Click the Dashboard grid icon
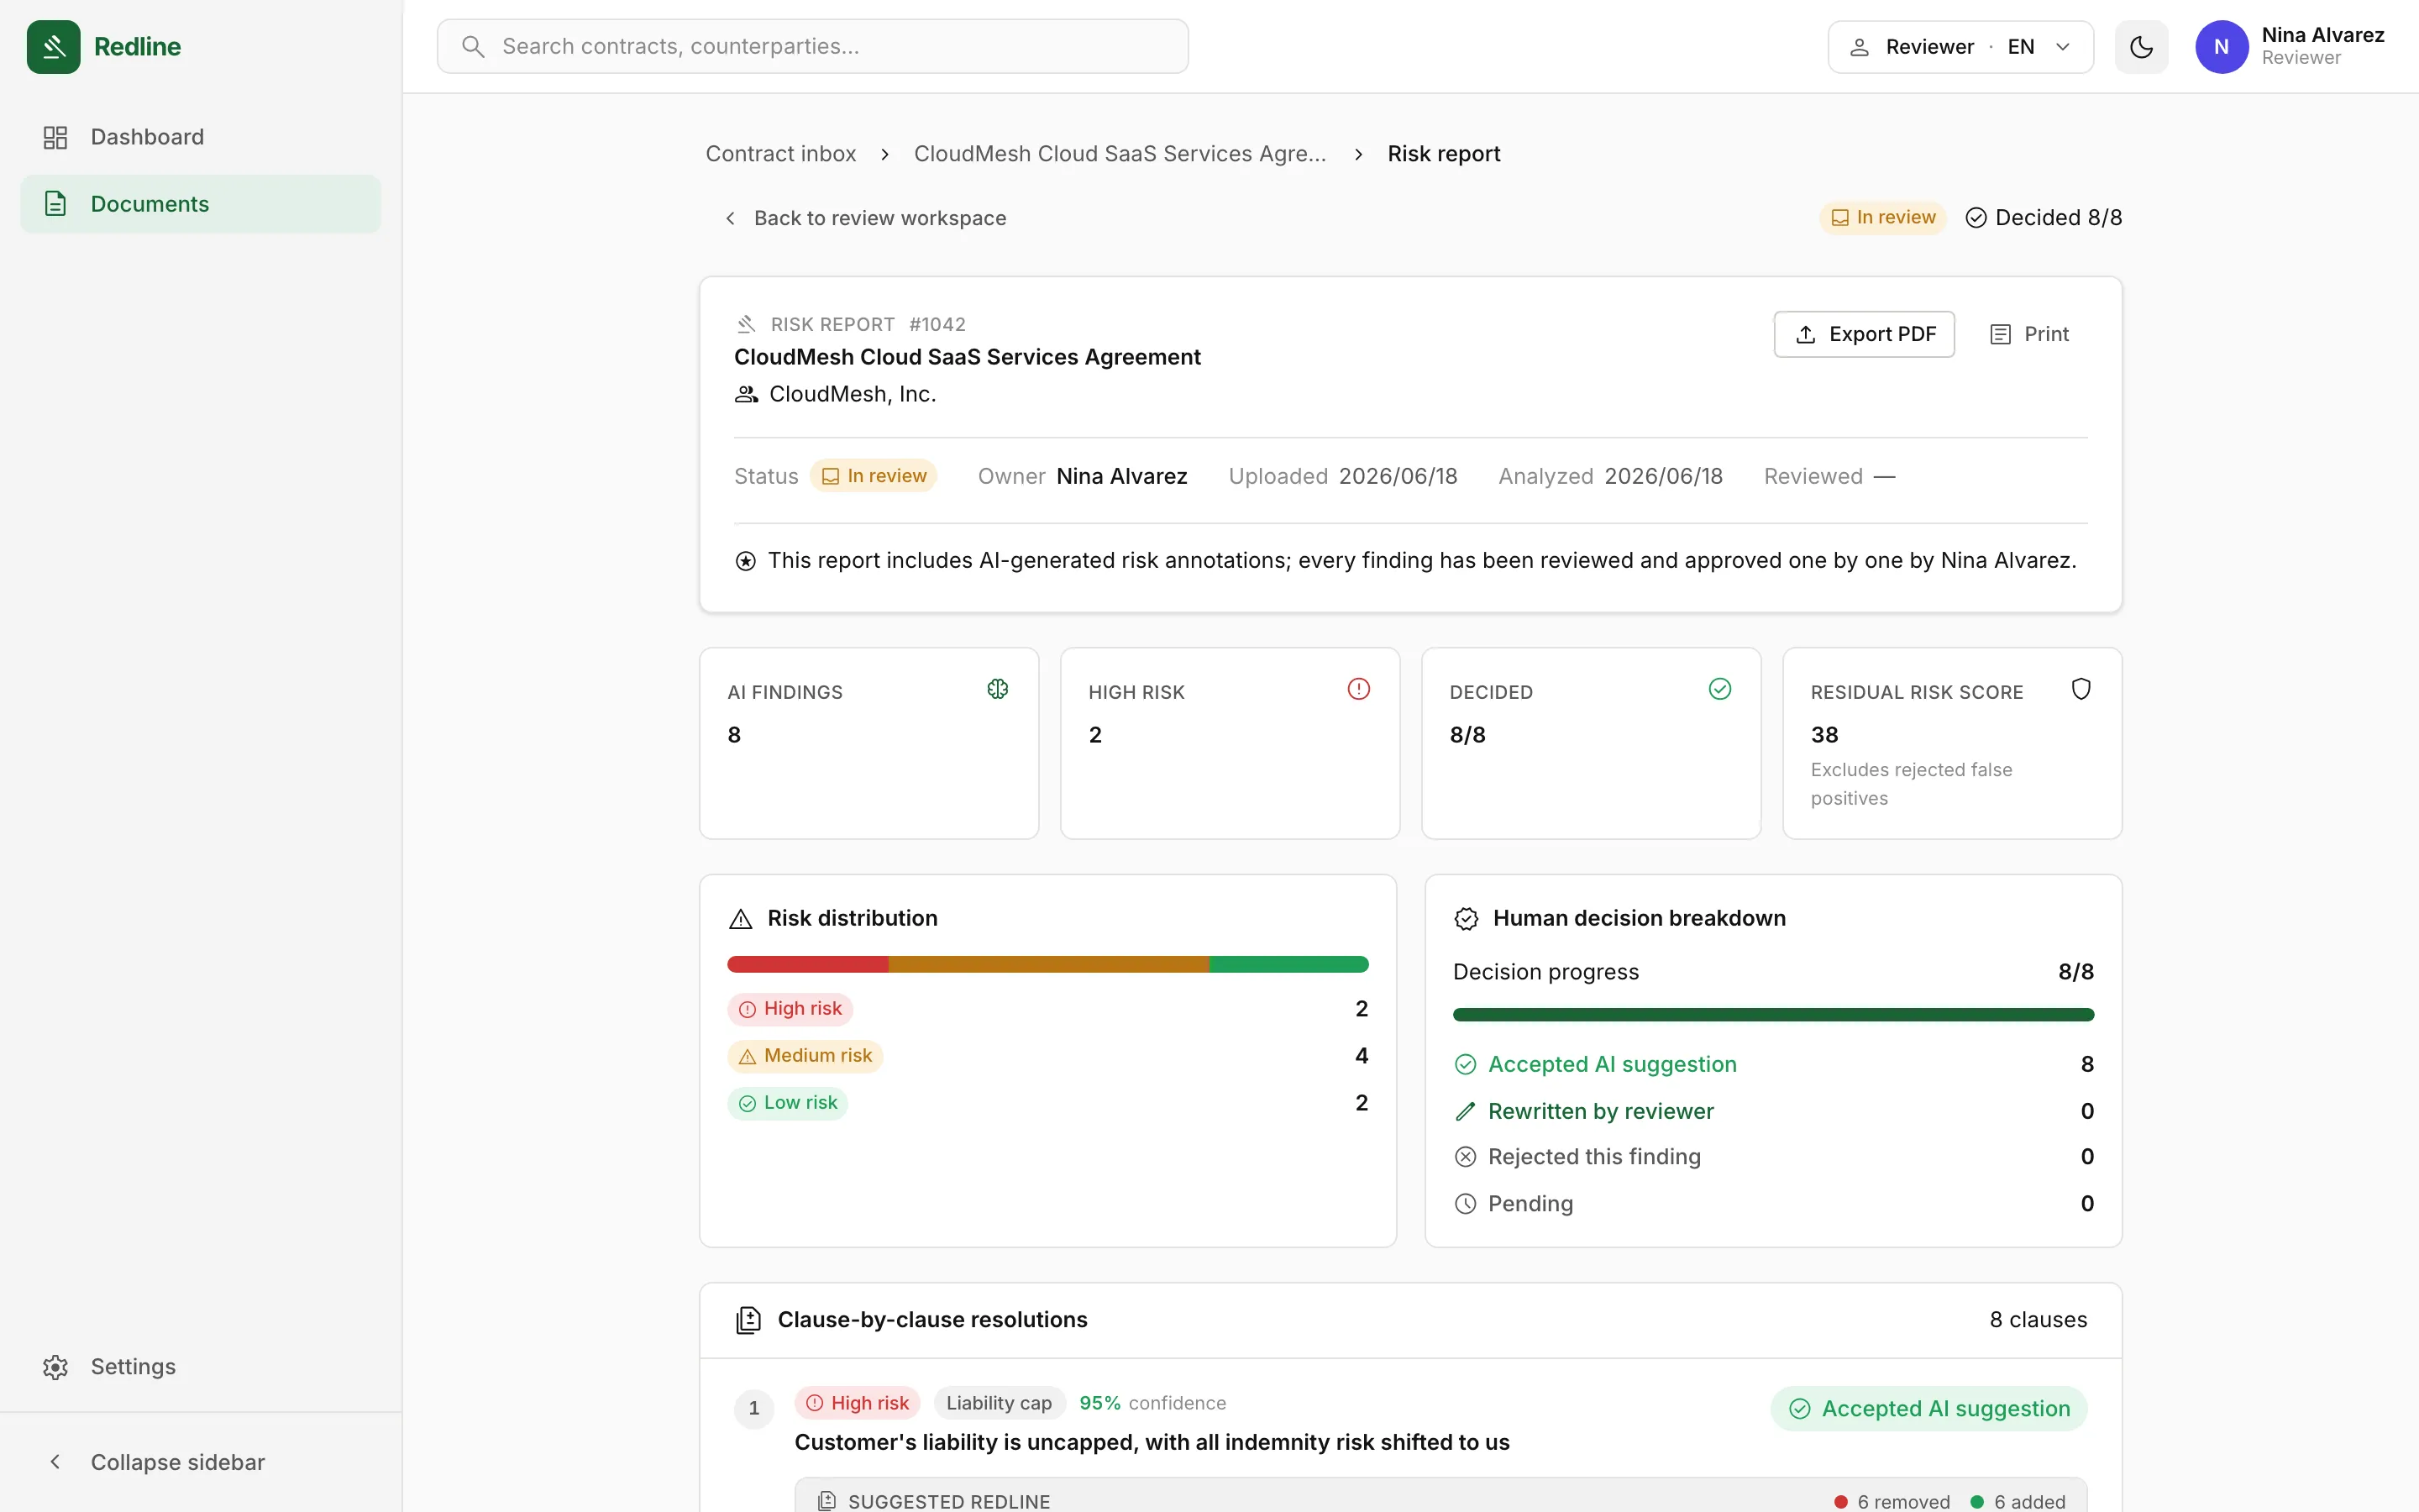Image resolution: width=2419 pixels, height=1512 pixels. (56, 137)
